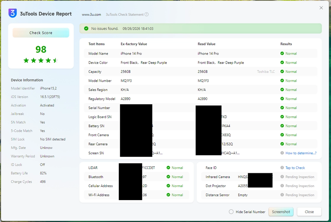Click the Tap to Check Face ID link
Screen dimensions: 331x222
[x=295, y=168]
